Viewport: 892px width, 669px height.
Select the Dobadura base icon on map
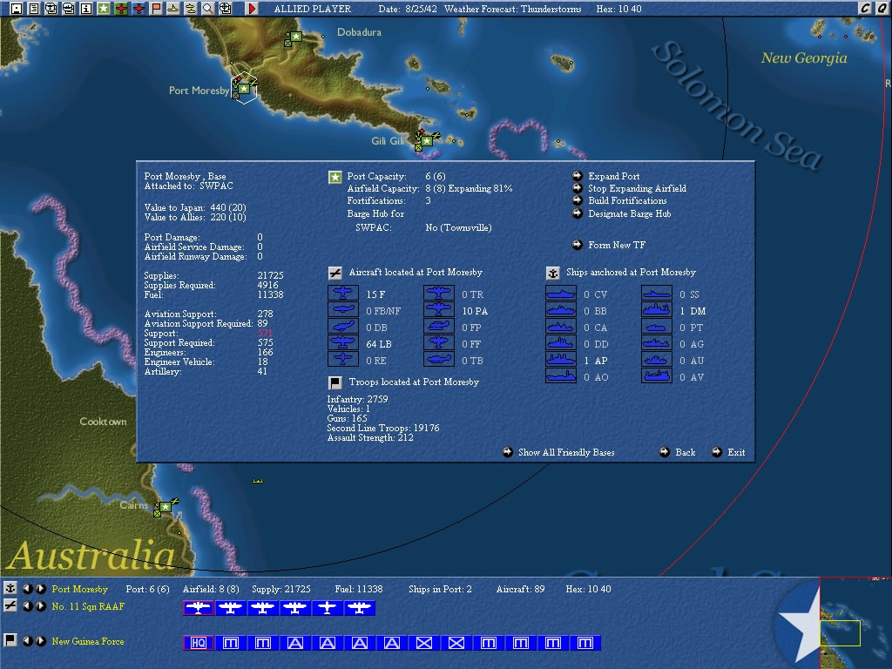(x=296, y=37)
